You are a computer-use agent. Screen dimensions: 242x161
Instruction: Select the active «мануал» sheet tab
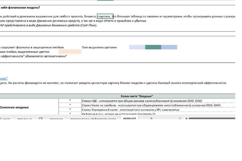pyautogui.click(x=129, y=118)
